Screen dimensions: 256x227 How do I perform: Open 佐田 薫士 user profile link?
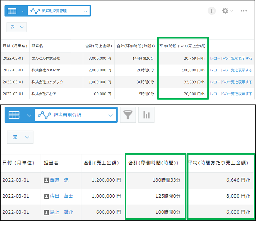(x=61, y=196)
